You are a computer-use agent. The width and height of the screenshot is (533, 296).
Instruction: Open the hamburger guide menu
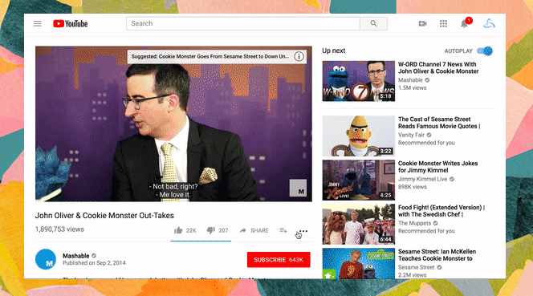(38, 23)
